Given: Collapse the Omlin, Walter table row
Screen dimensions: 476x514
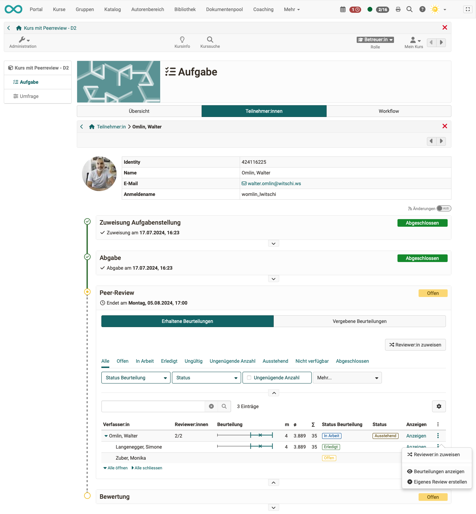Looking at the screenshot, I should (x=106, y=436).
